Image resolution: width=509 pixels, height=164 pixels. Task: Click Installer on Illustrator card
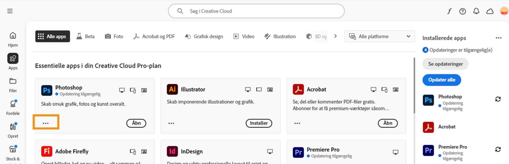click(x=259, y=123)
